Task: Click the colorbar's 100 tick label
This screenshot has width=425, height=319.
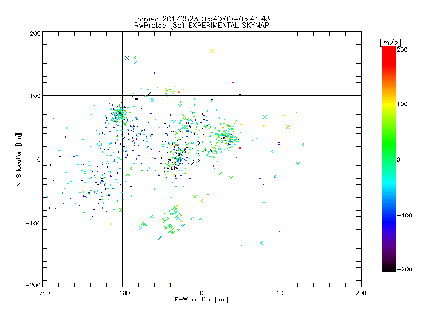Action: click(402, 104)
